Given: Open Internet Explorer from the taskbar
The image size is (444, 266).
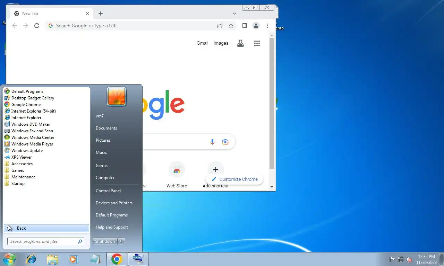Looking at the screenshot, I should click(x=31, y=259).
